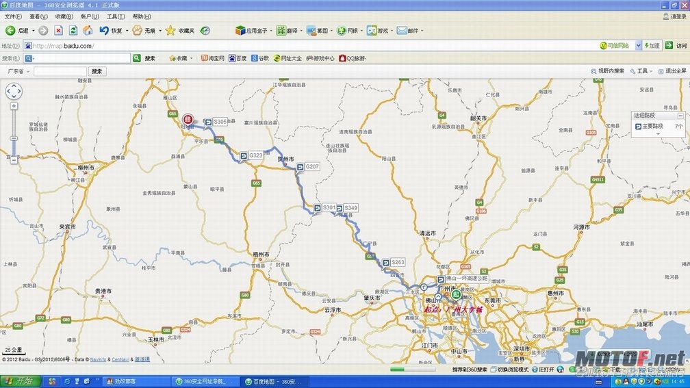Screen dimensions: 690x388
Task: Click the green clock history icon
Action: [x=205, y=30]
